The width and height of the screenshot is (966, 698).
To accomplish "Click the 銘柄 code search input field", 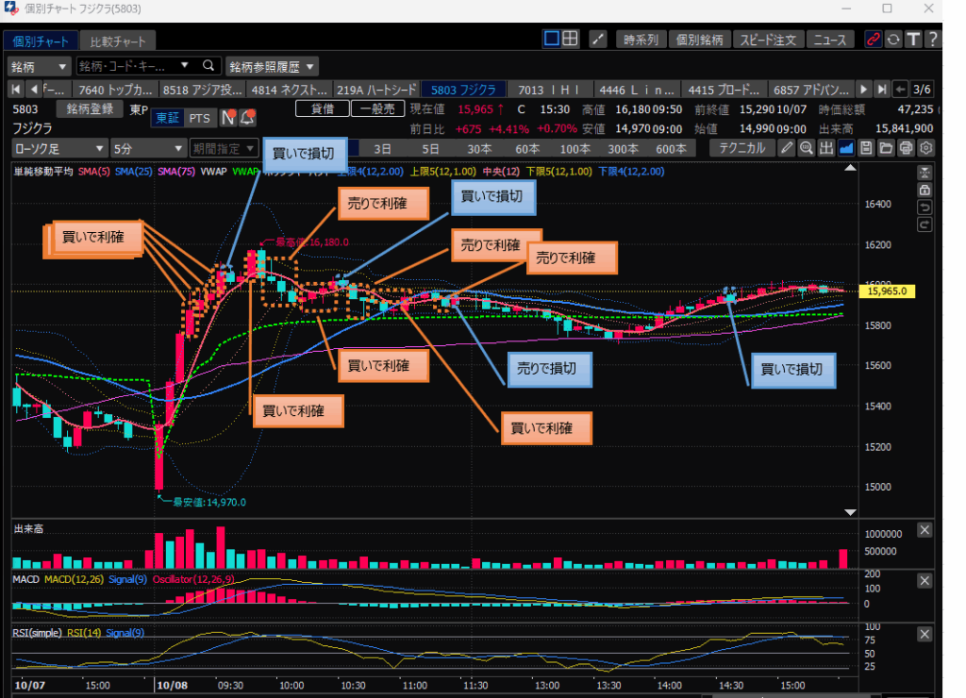I will click(137, 66).
